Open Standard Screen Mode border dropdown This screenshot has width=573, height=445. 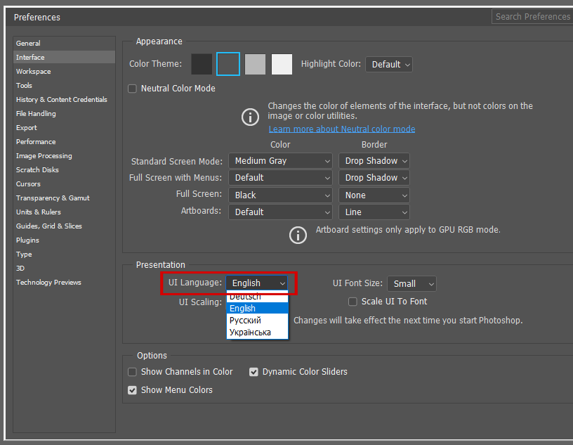[x=374, y=161]
